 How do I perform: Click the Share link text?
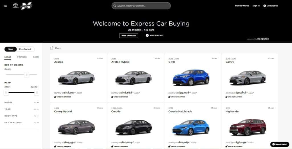point(58,48)
